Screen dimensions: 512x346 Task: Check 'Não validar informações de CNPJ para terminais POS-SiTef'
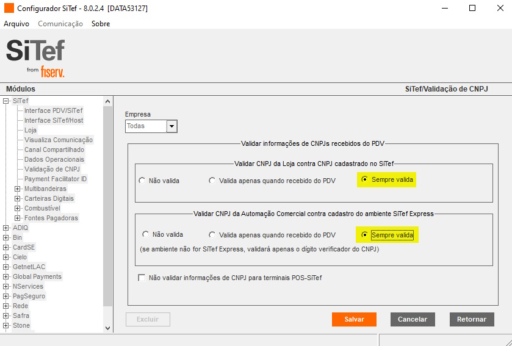point(142,278)
